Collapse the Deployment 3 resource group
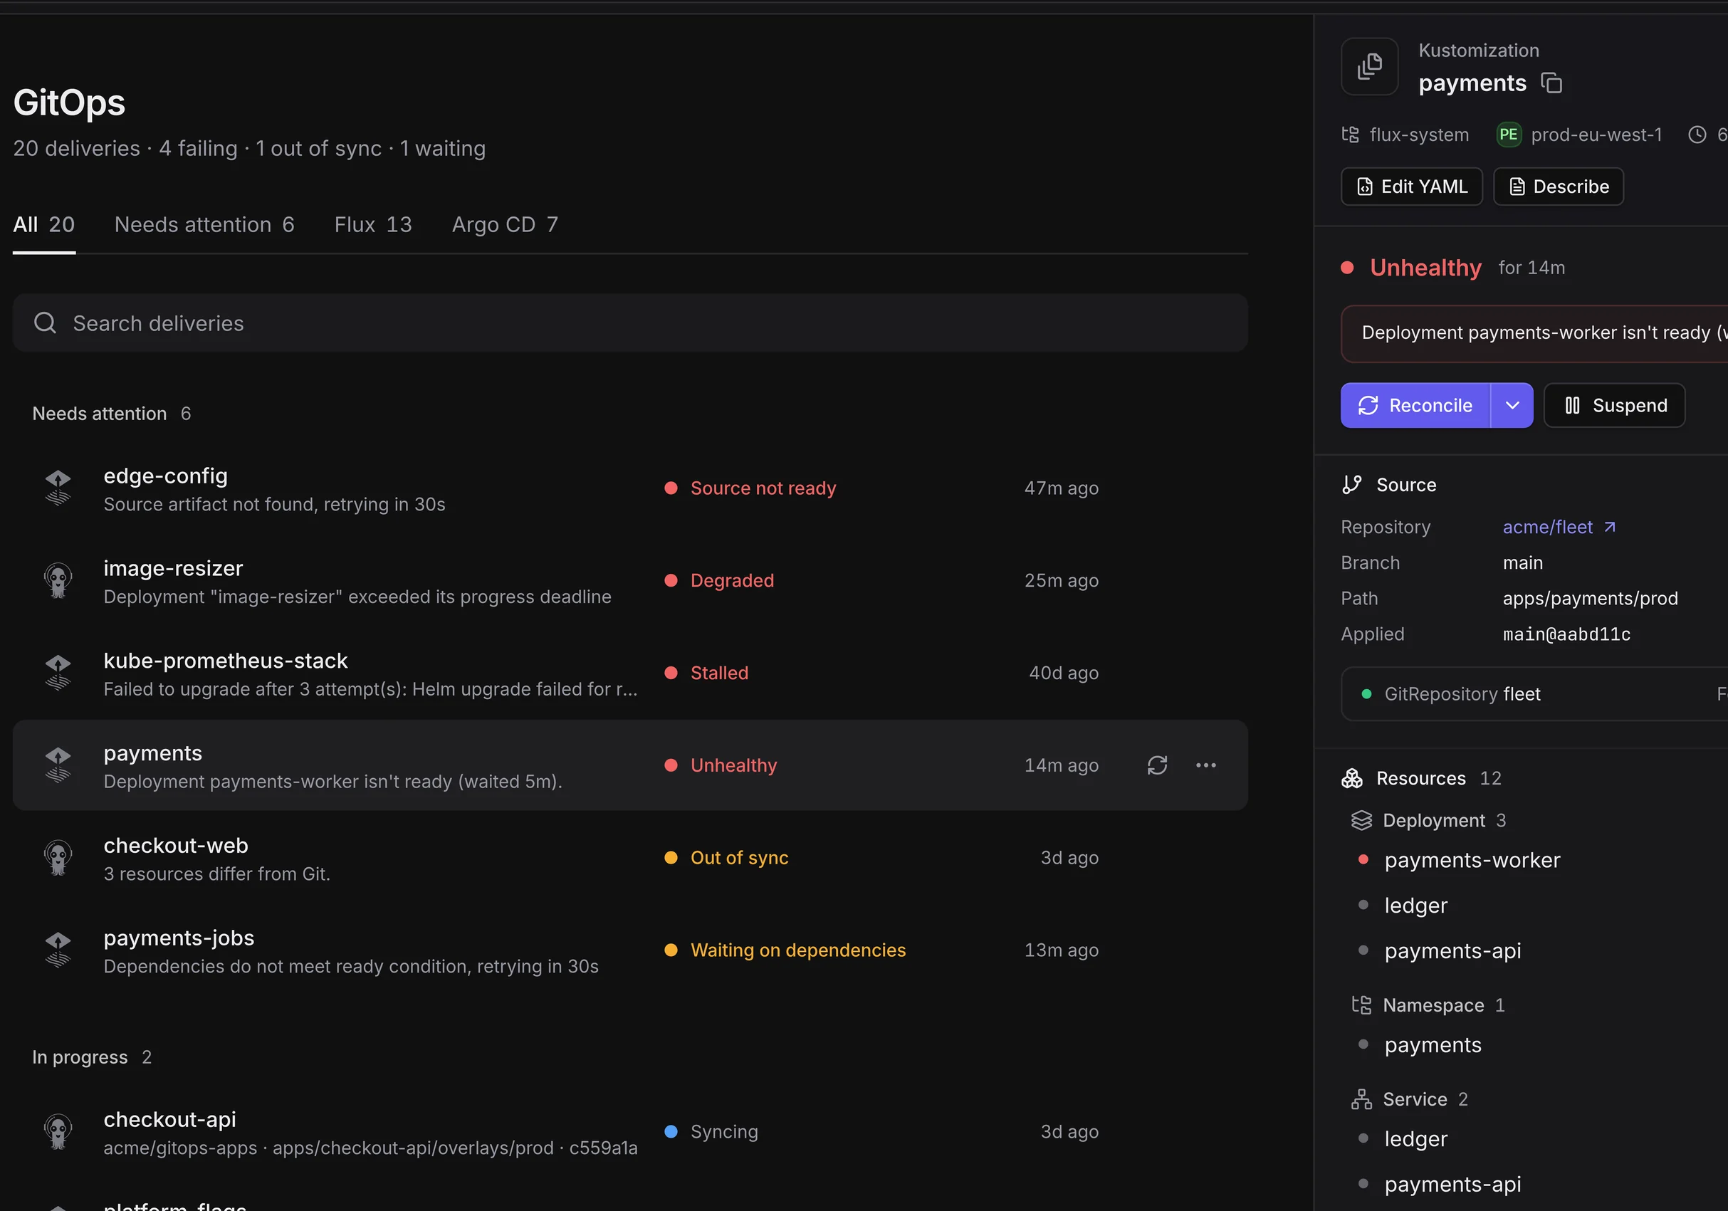The height and width of the screenshot is (1211, 1728). pos(1429,820)
